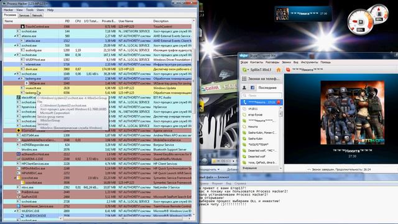
Task: Collapse the svchost.exe node with PID 884
Action: point(15,55)
